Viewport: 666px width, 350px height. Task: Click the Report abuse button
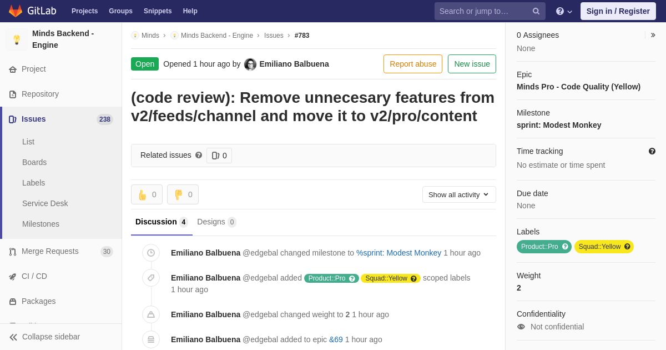click(413, 64)
